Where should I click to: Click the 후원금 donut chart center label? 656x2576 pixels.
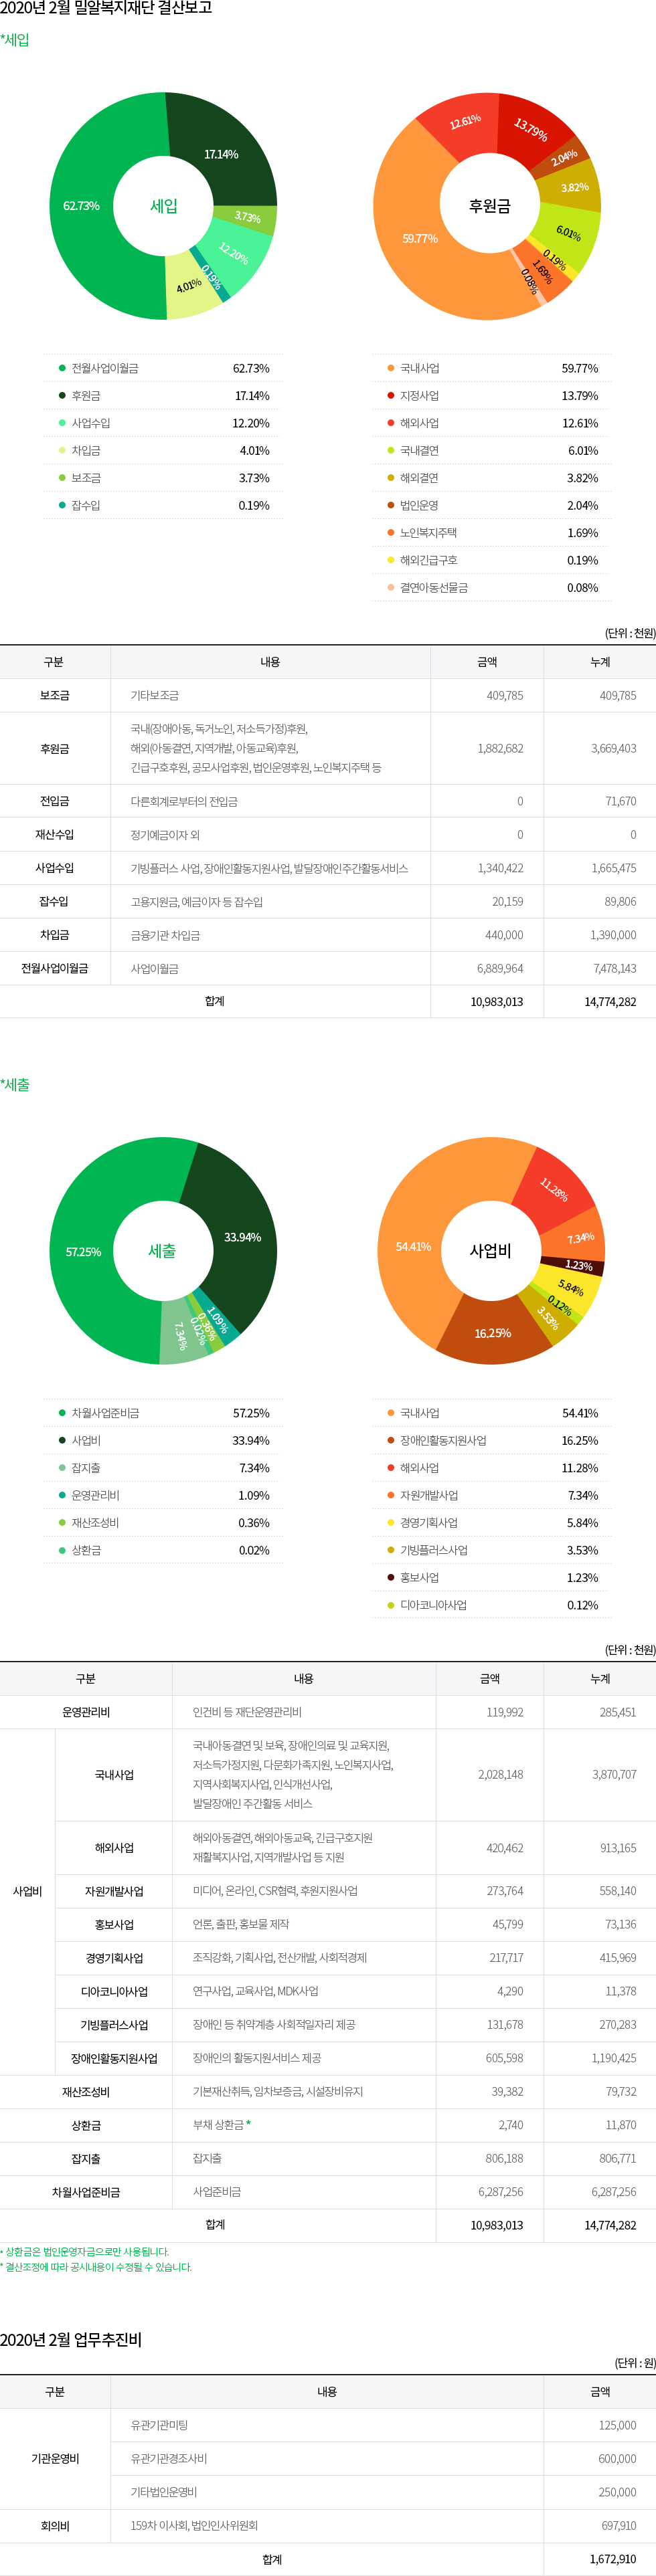(489, 206)
